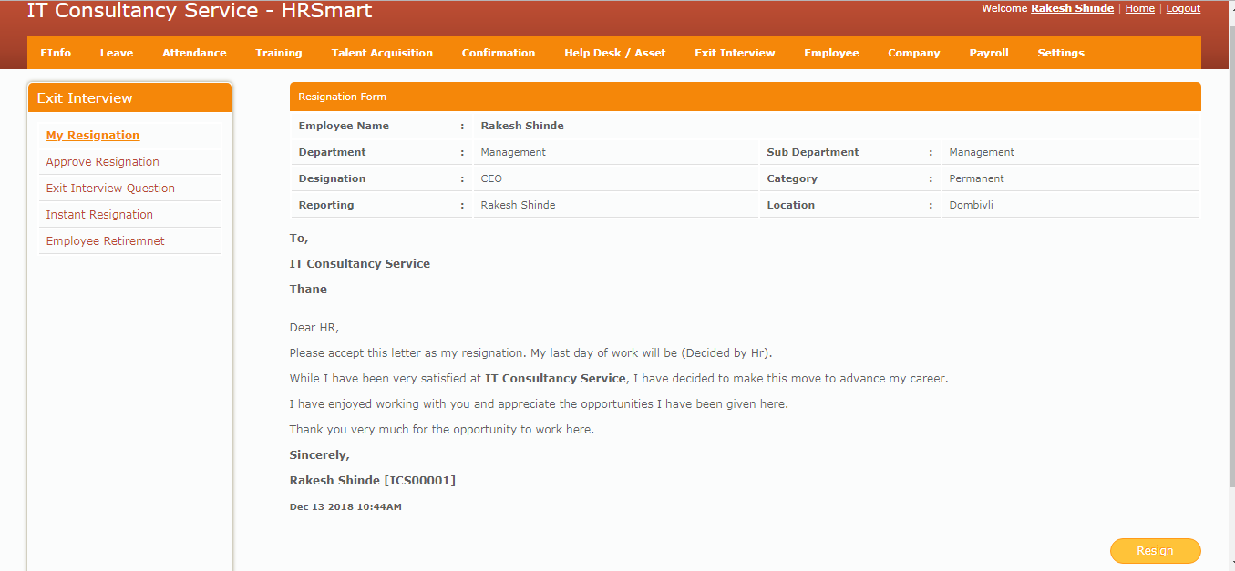1235x571 pixels.
Task: Click the date Dec 13 2018 10:44AM
Action: tap(345, 506)
